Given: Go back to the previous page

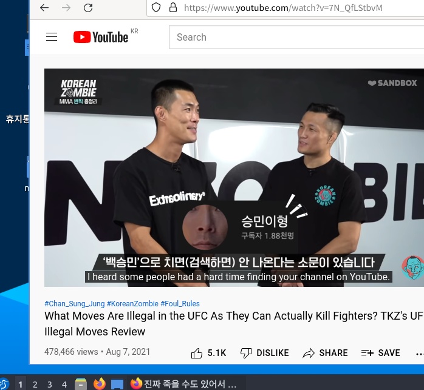Looking at the screenshot, I should tap(44, 8).
